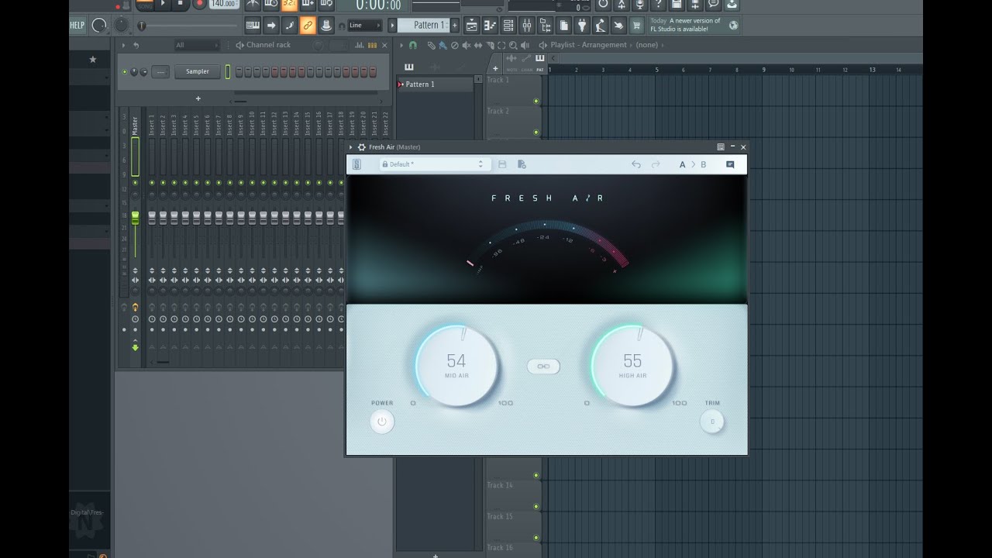
Task: Set tempo field showing 140.000
Action: pos(224,4)
